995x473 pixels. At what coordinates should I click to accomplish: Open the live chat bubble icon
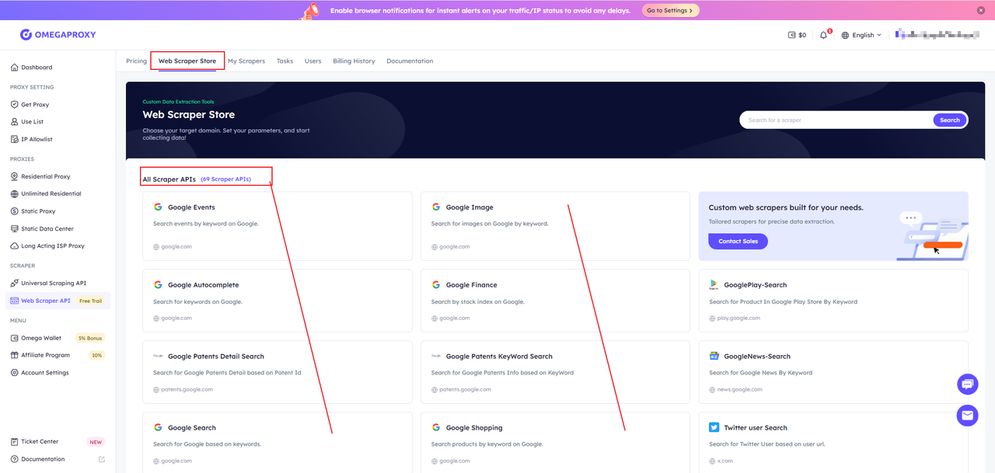click(967, 384)
